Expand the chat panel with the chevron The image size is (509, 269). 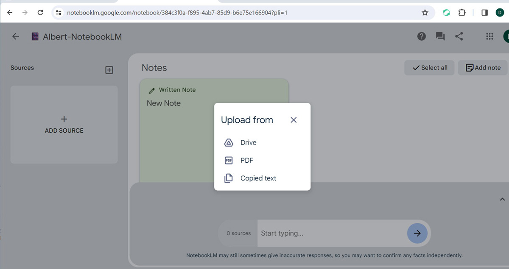(502, 199)
